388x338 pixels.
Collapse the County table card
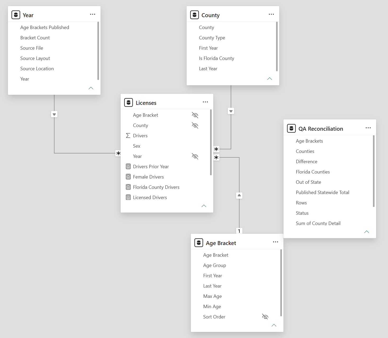pos(269,79)
